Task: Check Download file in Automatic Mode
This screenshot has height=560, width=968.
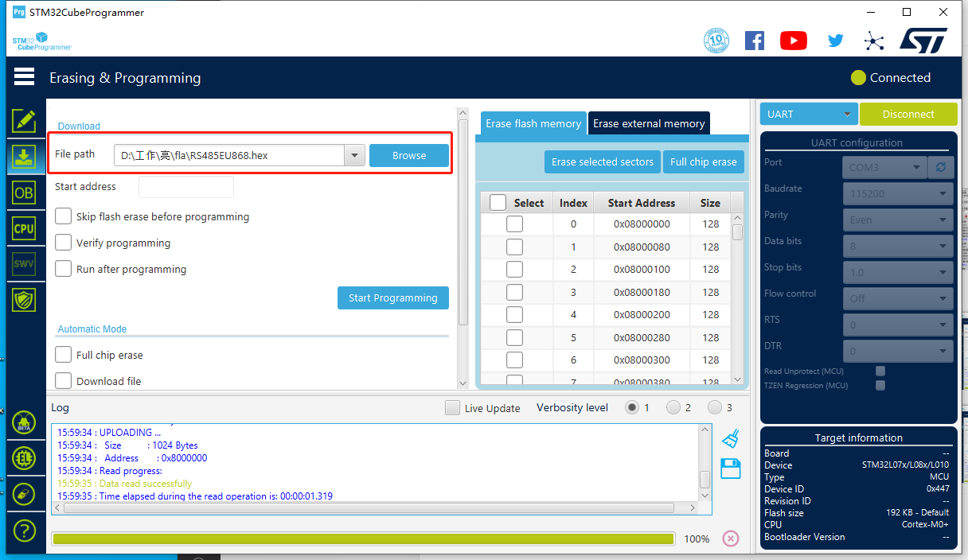Action: pos(64,381)
